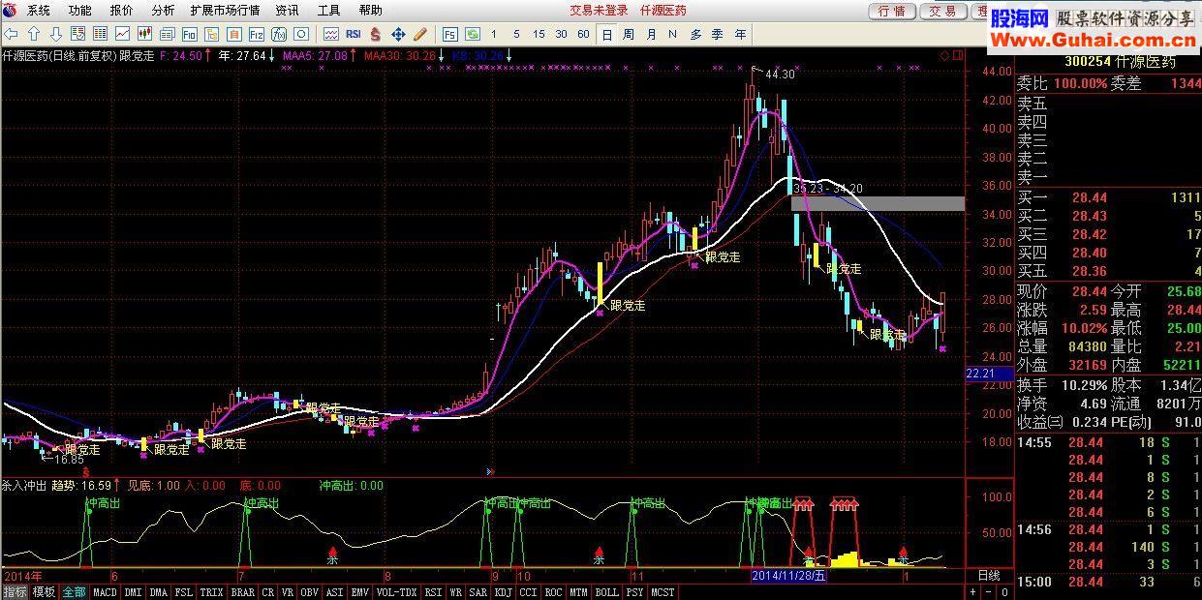Select the 15 minute period

(539, 34)
